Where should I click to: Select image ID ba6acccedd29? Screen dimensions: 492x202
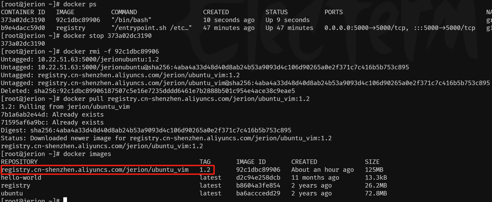(x=258, y=193)
